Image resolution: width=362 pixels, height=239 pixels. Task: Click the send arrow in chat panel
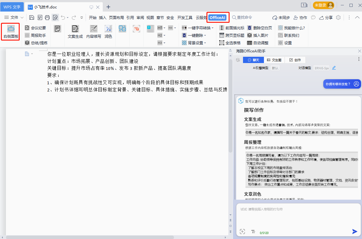355,231
